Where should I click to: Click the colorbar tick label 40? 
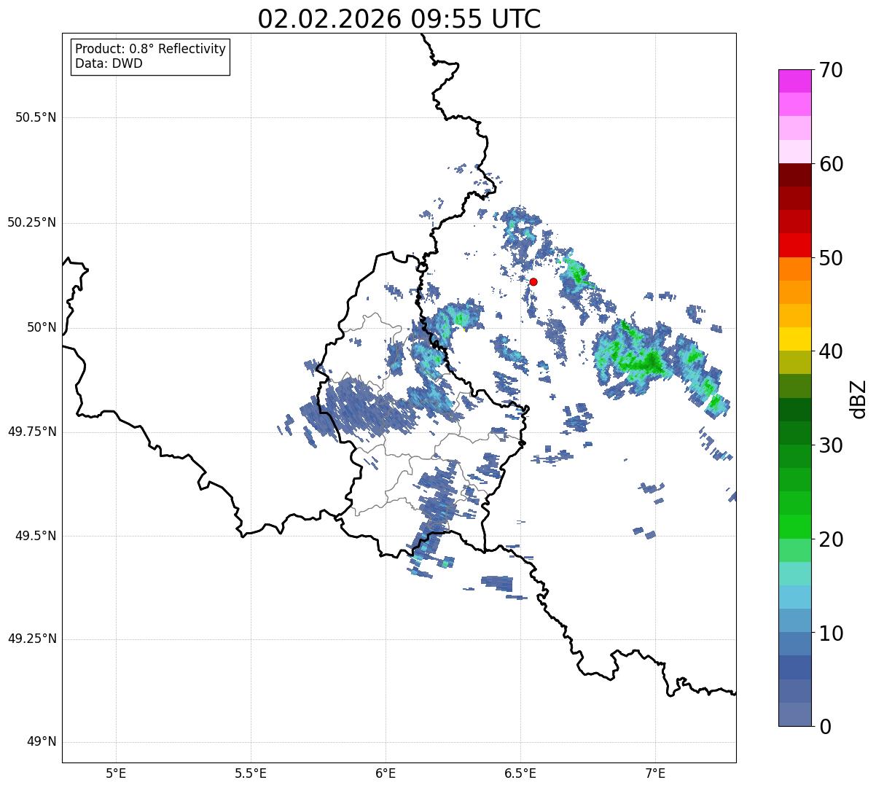click(831, 351)
